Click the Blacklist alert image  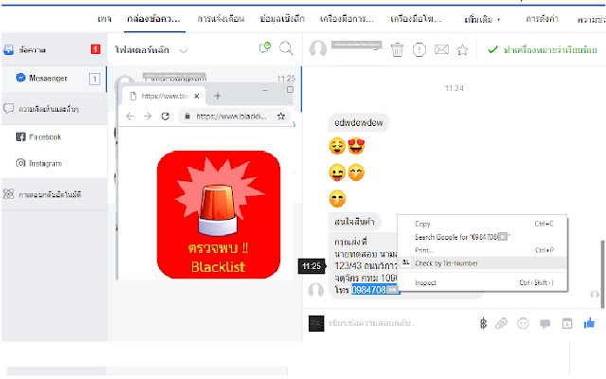pos(219,215)
